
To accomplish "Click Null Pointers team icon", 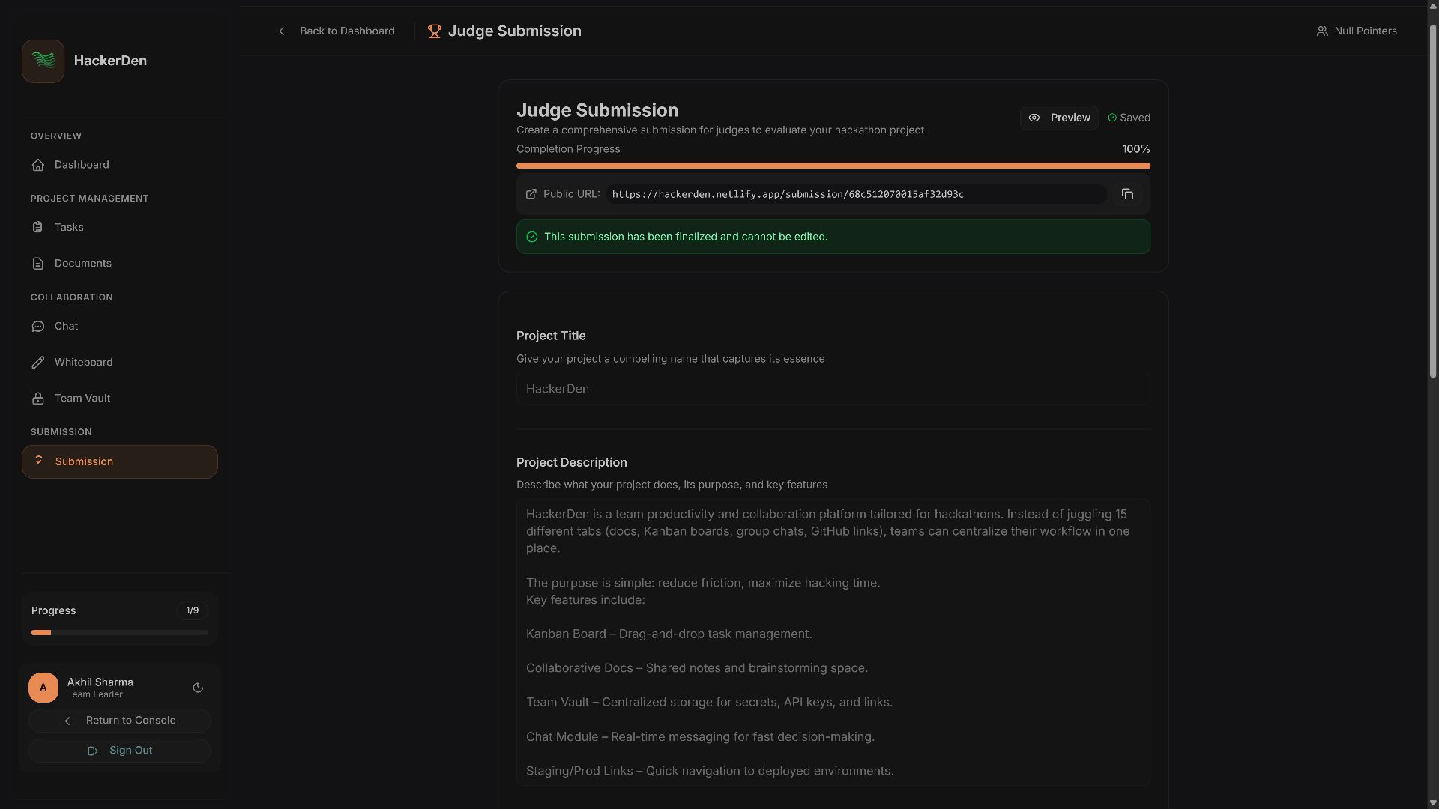I will point(1321,31).
